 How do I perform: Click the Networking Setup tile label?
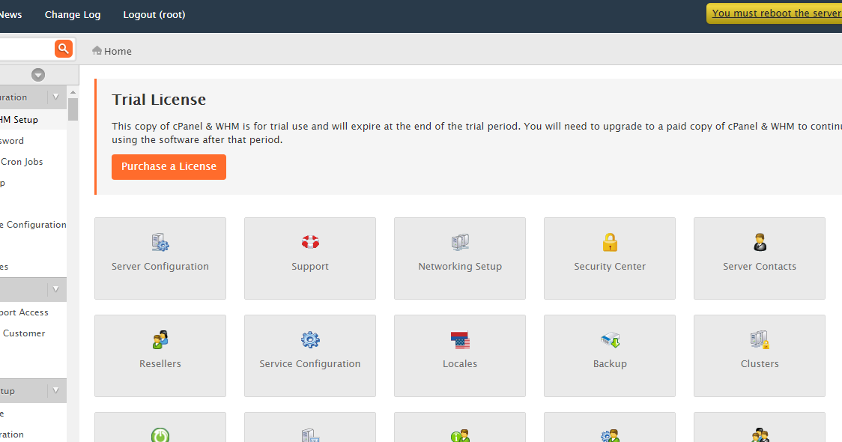[460, 267]
